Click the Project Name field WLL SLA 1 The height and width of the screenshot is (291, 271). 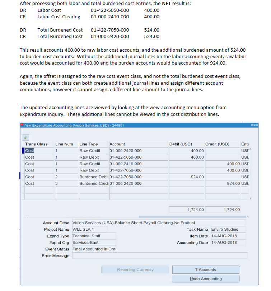[90, 229]
